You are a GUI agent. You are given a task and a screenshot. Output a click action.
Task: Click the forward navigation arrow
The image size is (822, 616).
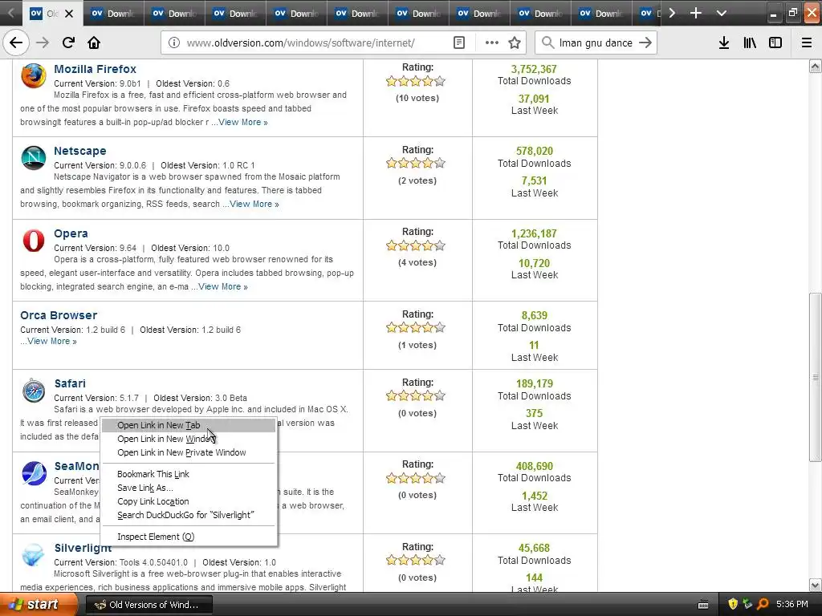43,43
